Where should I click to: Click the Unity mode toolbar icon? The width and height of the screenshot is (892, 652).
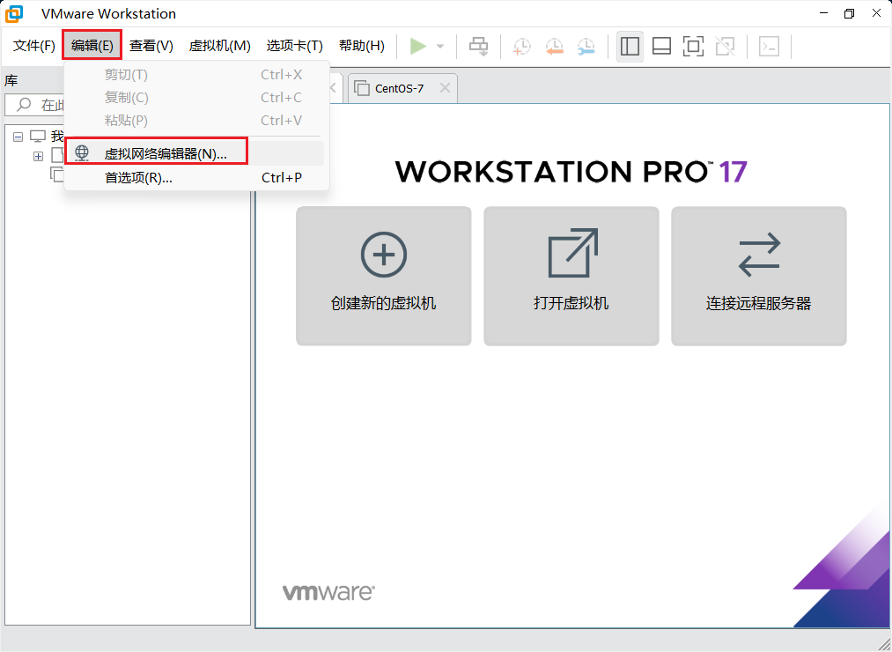pos(726,46)
